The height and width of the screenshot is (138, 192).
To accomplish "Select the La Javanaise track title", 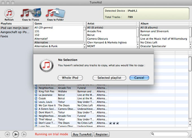I will pos(45,95).
